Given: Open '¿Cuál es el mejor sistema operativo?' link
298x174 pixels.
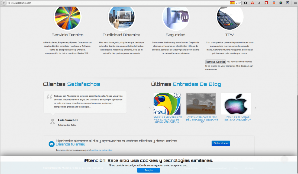Looking at the screenshot, I should coord(238,119).
